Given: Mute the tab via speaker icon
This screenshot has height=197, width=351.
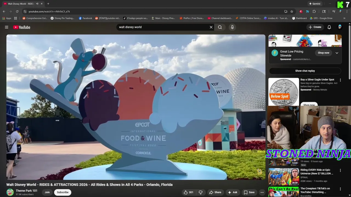Looking at the screenshot, I should (x=37, y=4).
